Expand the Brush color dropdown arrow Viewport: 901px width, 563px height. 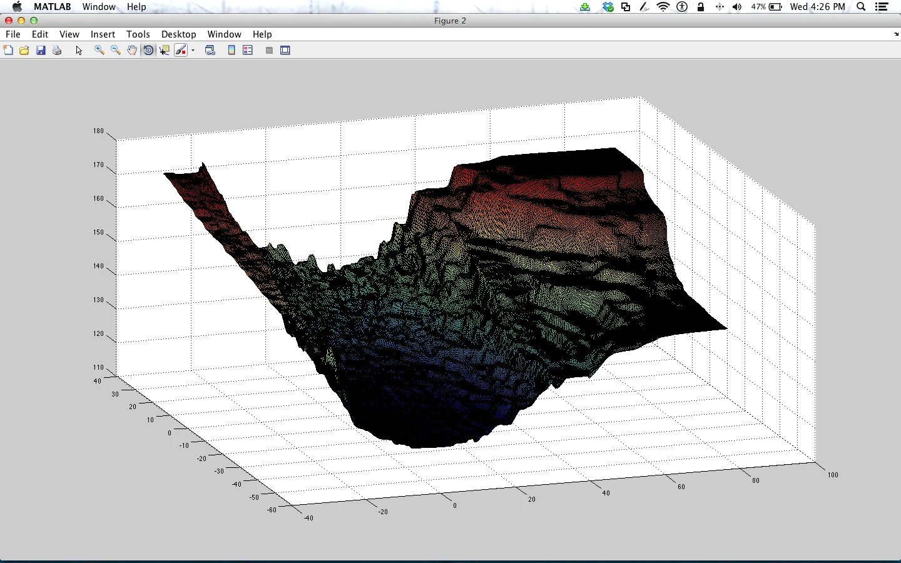tap(193, 51)
